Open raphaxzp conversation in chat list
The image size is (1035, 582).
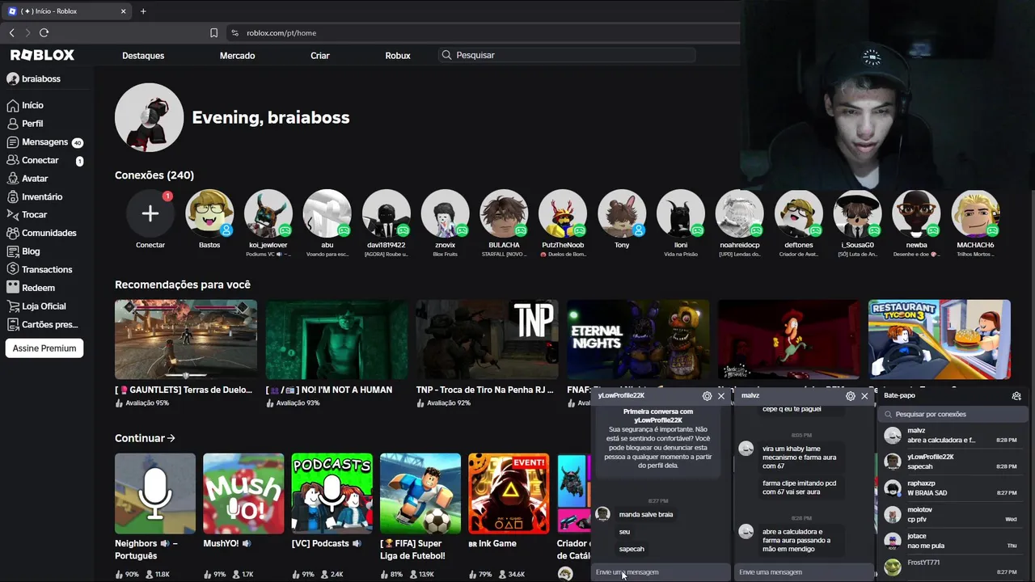click(x=952, y=488)
